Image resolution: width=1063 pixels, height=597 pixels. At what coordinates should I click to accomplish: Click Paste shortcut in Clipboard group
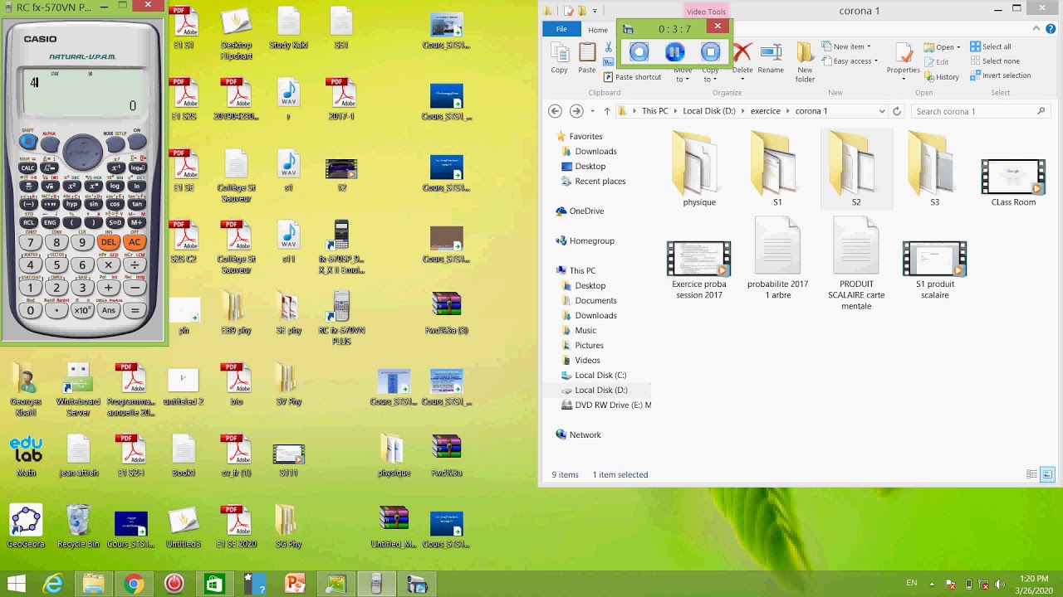click(x=633, y=77)
